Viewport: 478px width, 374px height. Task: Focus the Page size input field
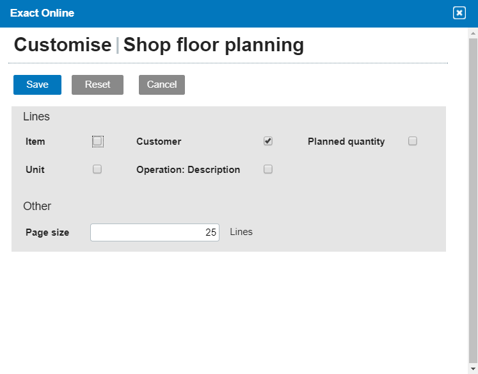(x=154, y=232)
